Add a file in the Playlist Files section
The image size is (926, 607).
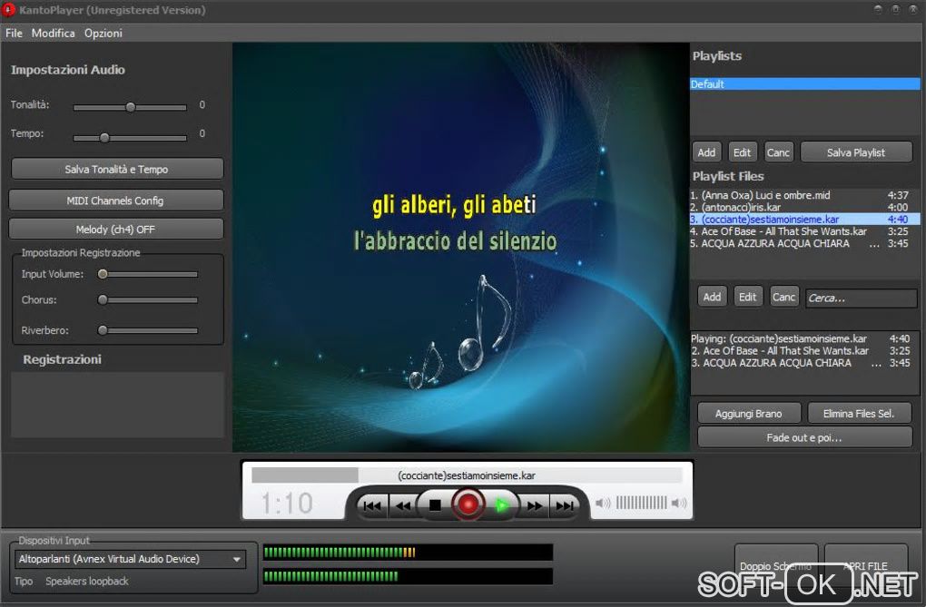click(712, 297)
